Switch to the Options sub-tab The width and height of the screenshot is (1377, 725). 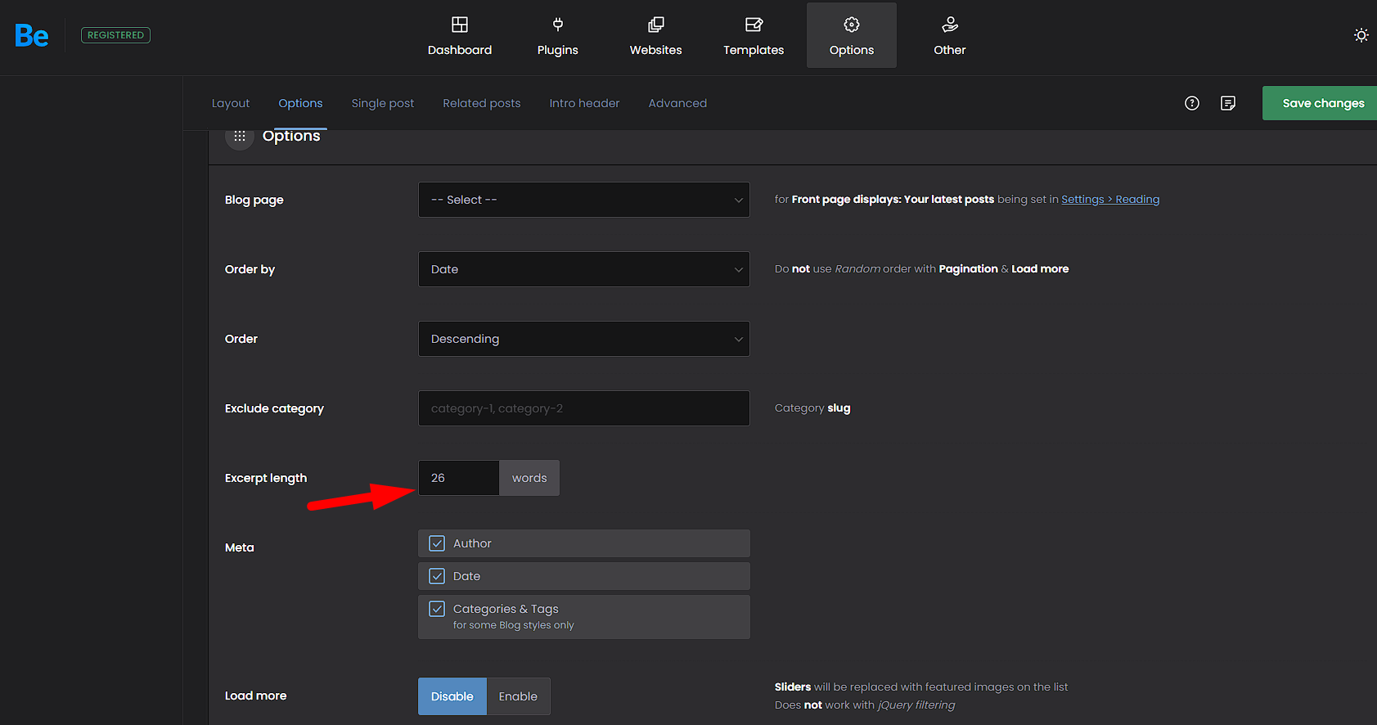tap(300, 103)
